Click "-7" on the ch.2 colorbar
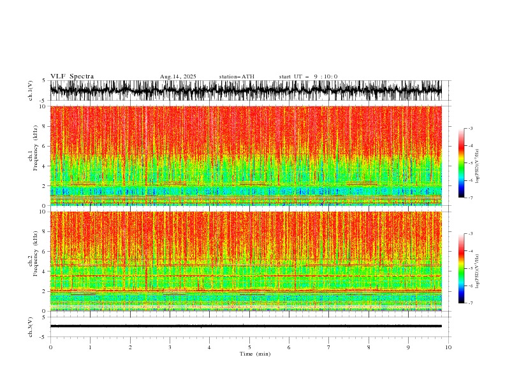505x390 pixels. point(470,303)
